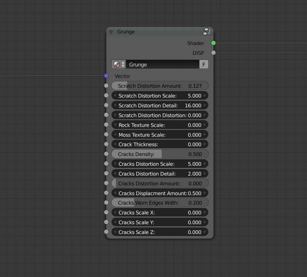Open the node group datablock browse arrows
The image size is (307, 277).
pos(123,64)
